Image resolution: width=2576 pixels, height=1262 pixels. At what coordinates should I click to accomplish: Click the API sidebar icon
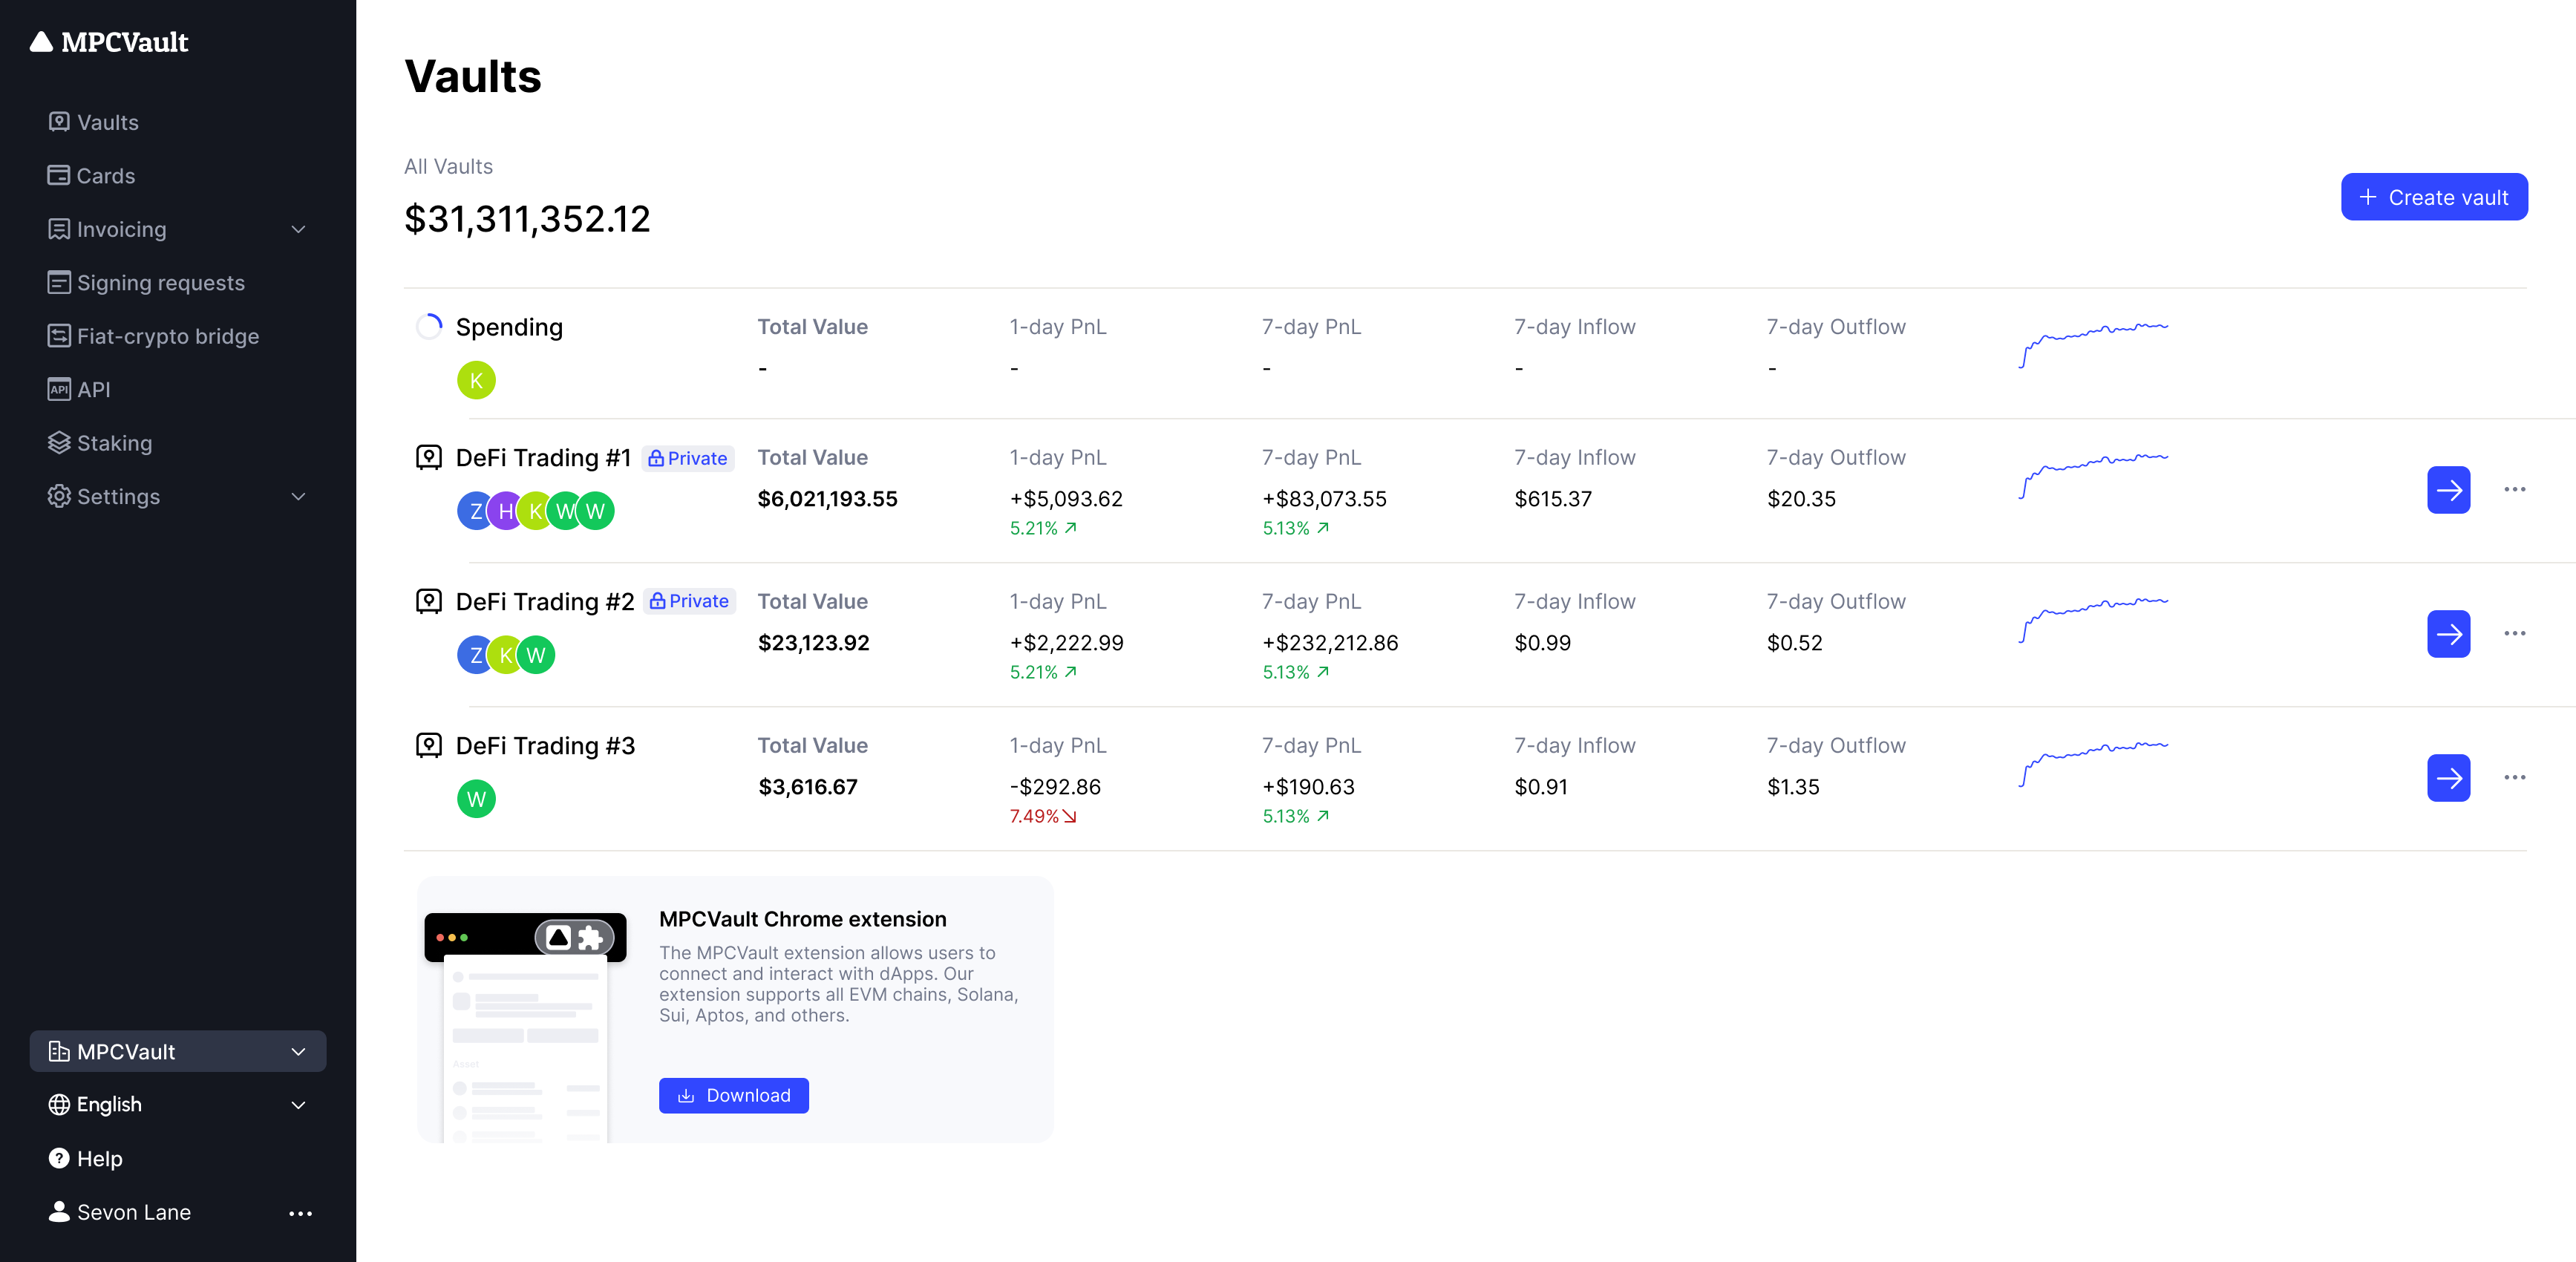[59, 389]
